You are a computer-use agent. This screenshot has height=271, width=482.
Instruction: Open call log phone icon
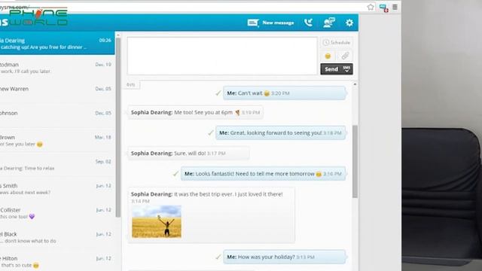pyautogui.click(x=308, y=23)
